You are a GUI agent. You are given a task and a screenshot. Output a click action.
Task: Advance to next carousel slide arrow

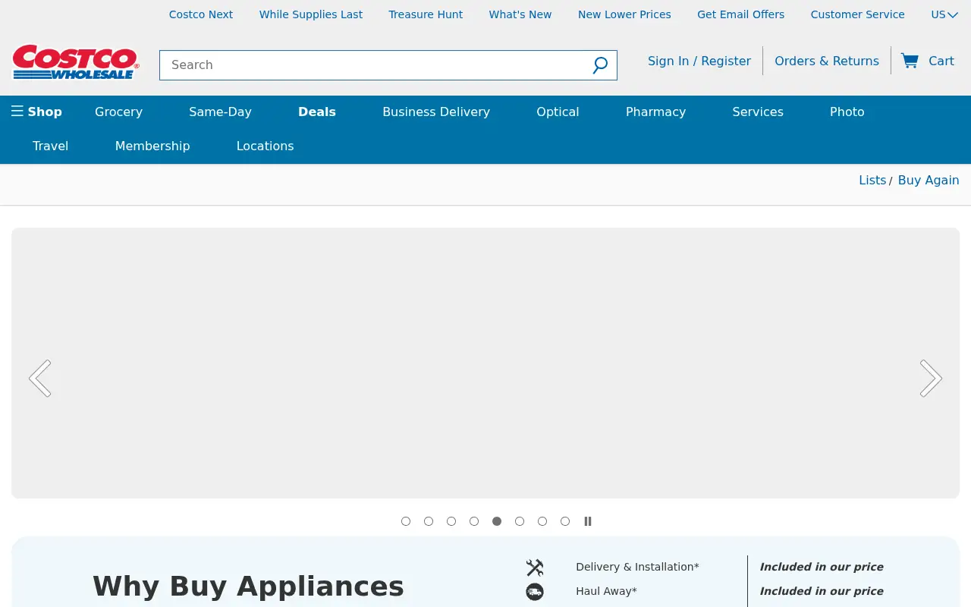tap(931, 378)
